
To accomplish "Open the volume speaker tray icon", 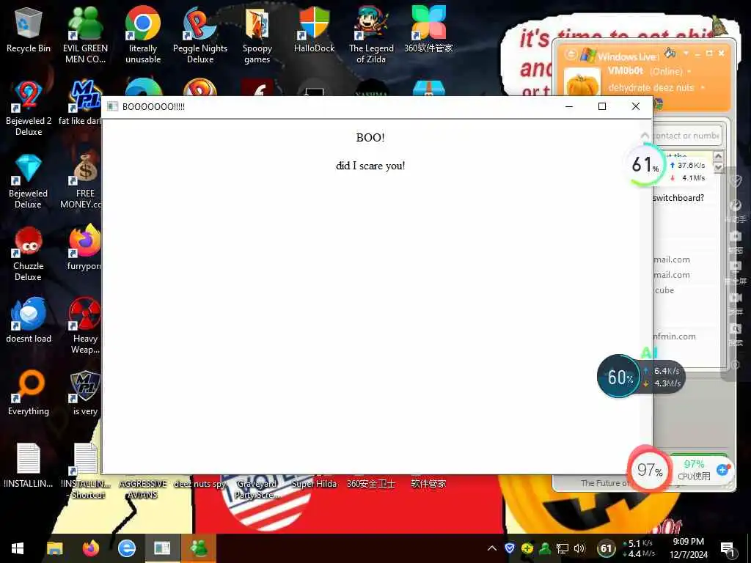I will 579,548.
